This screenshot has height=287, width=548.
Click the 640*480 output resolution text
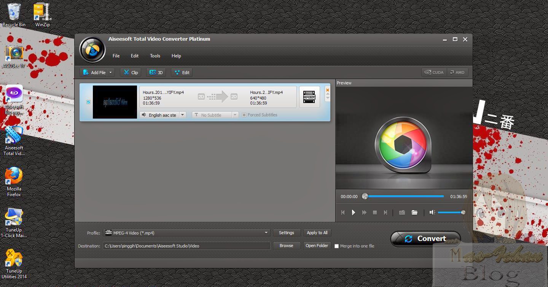click(x=258, y=98)
